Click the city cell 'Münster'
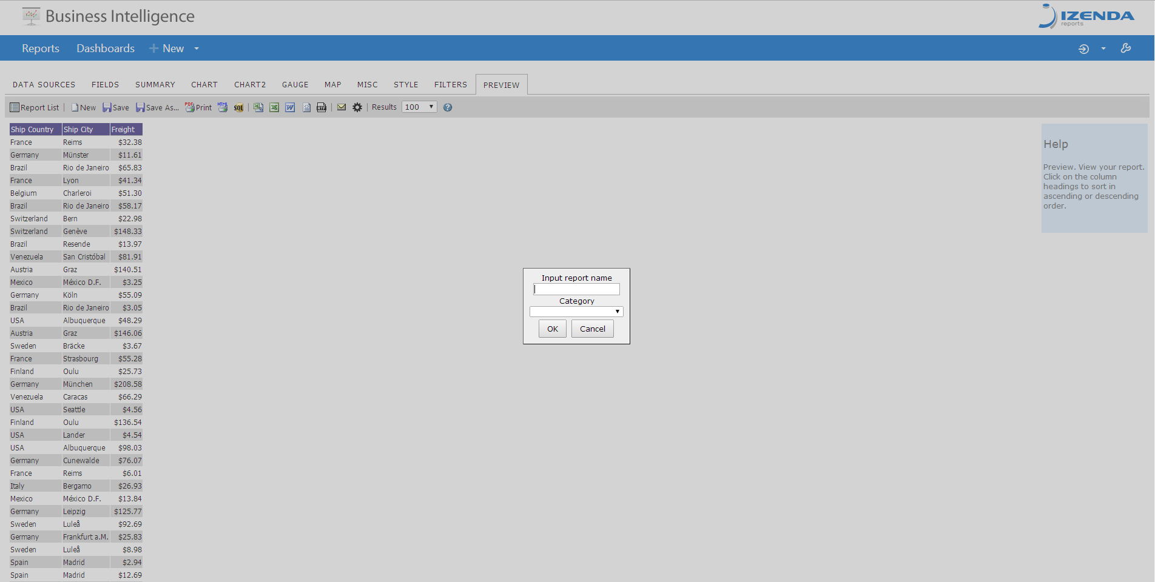 tap(76, 155)
